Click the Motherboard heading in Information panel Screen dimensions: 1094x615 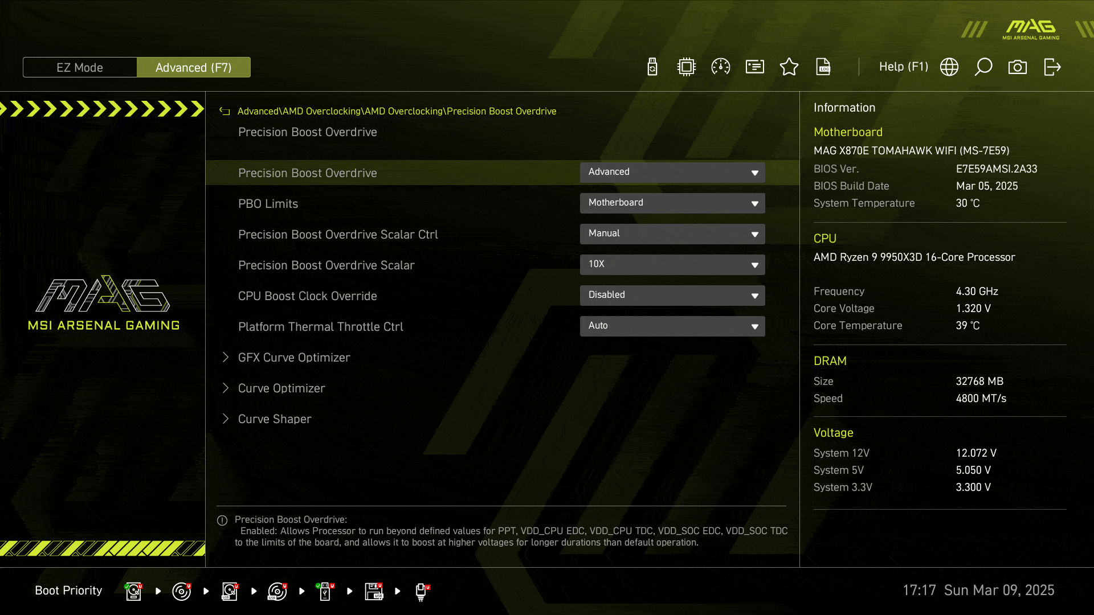pos(848,132)
